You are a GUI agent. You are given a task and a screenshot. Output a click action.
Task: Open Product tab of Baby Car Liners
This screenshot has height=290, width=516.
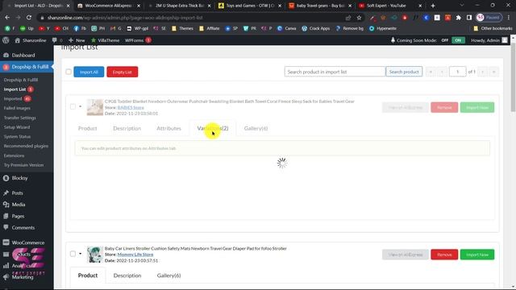coord(88,275)
